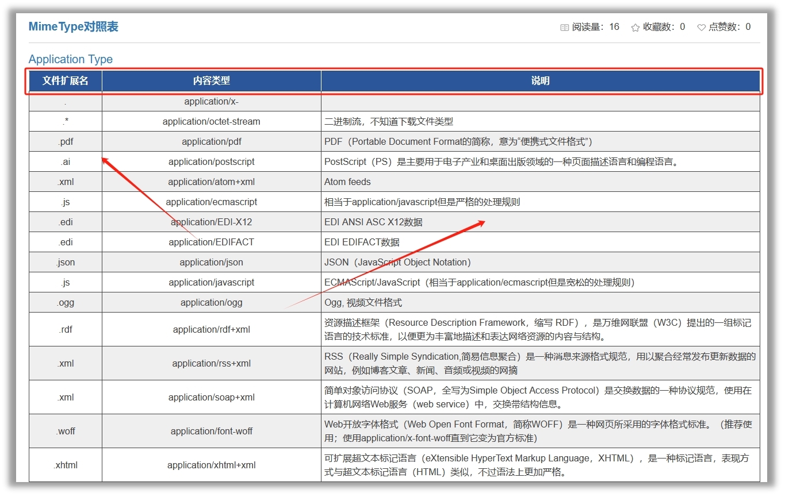Click the EDI EDIFACT数据 description
Screen dimensions: 785x497
[x=541, y=242]
